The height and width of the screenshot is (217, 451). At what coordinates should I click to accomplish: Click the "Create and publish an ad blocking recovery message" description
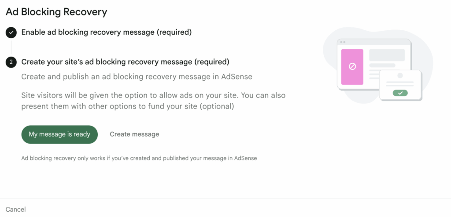(137, 77)
